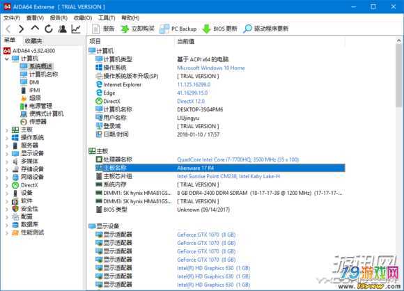Open the graph chart toolbar icon
This screenshot has height=291, width=404.
[76, 29]
